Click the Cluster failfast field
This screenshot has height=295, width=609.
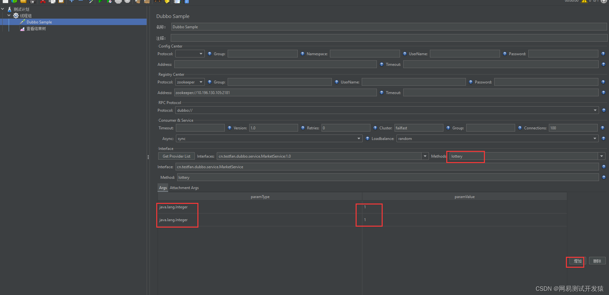pyautogui.click(x=419, y=128)
